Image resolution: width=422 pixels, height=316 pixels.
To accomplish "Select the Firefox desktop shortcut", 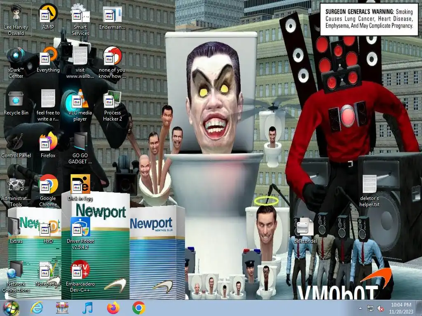I will pos(48,146).
